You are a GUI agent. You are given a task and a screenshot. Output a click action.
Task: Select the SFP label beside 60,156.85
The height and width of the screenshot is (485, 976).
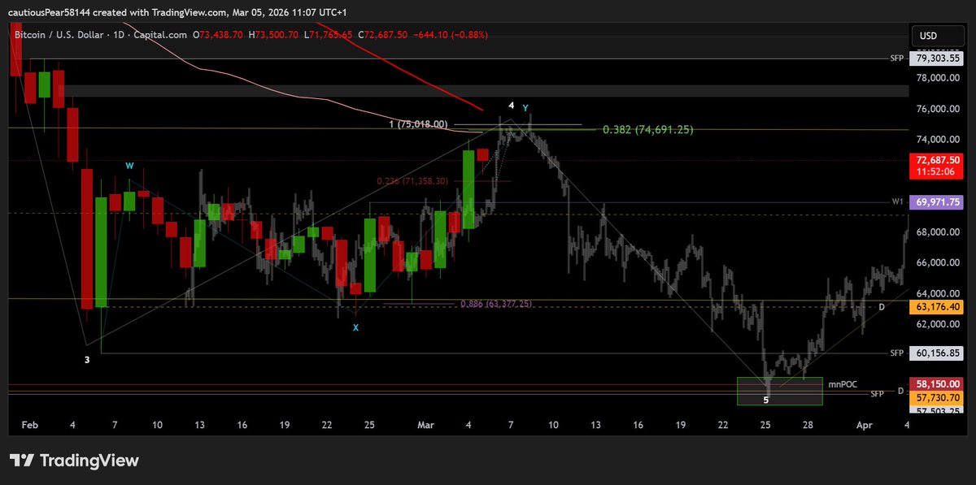pos(897,353)
